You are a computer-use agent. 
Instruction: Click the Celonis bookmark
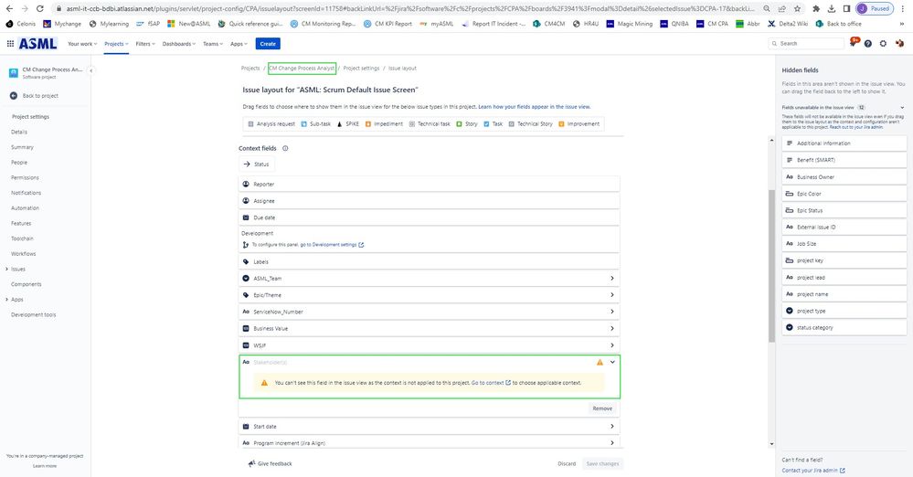(x=21, y=24)
